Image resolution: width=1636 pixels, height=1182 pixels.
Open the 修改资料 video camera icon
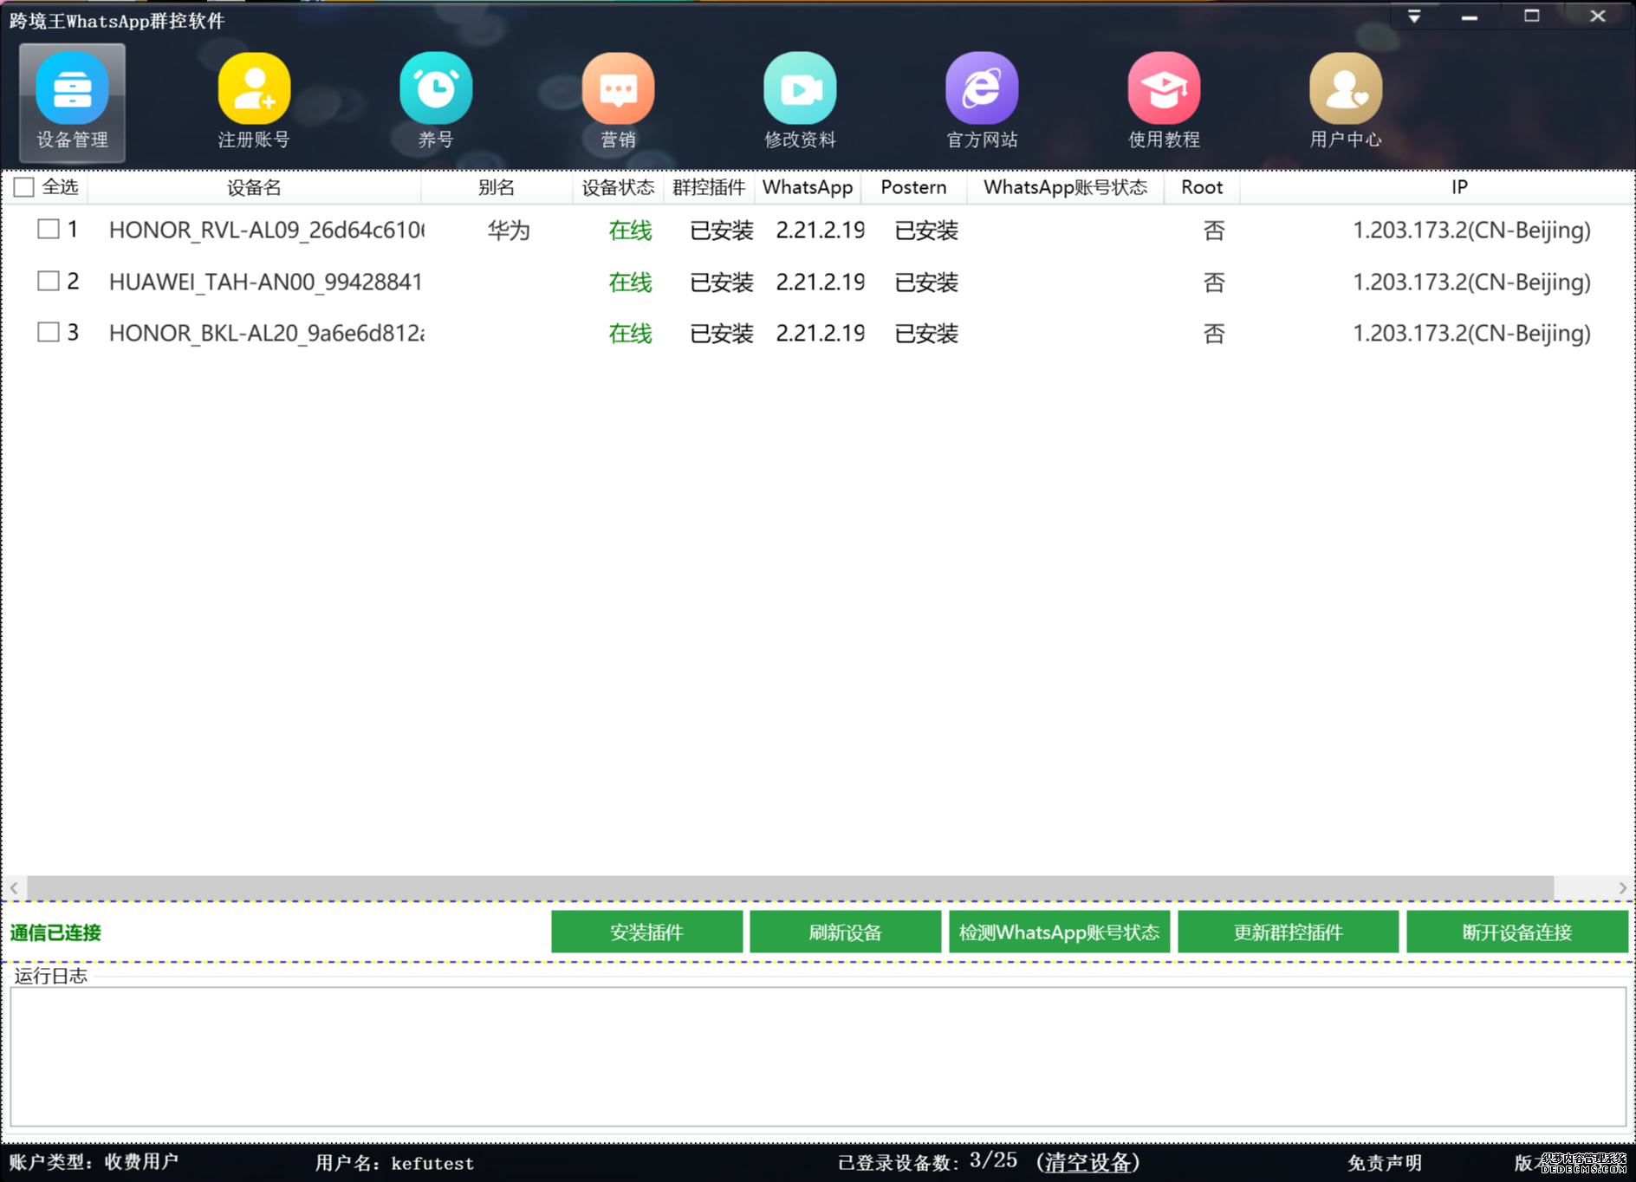point(800,102)
